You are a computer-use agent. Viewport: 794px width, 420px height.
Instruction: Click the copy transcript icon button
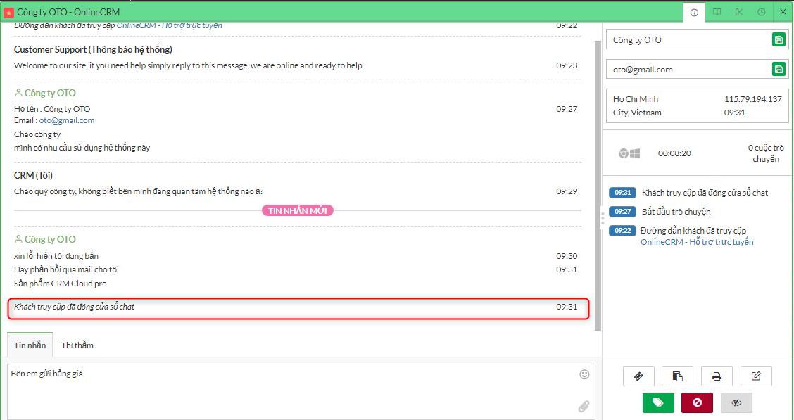[x=678, y=376]
